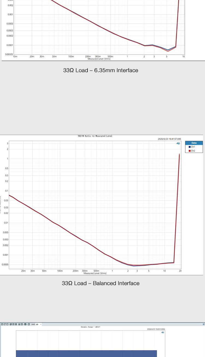The height and width of the screenshot is (357, 205).
Task: Click the timestamp 2026/6/23 19:20:10.856
Action: pos(156,329)
